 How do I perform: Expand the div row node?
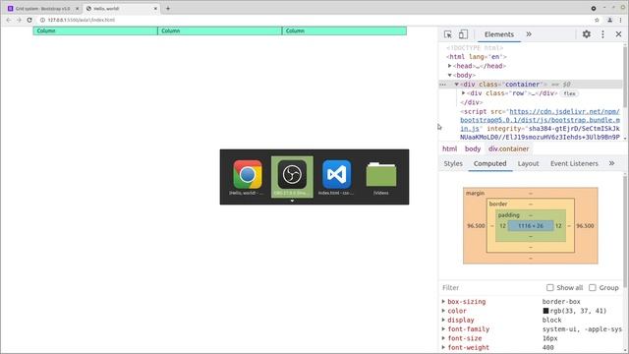pos(463,93)
